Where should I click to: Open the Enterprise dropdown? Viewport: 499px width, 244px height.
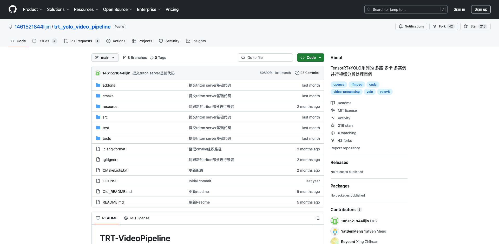click(149, 9)
